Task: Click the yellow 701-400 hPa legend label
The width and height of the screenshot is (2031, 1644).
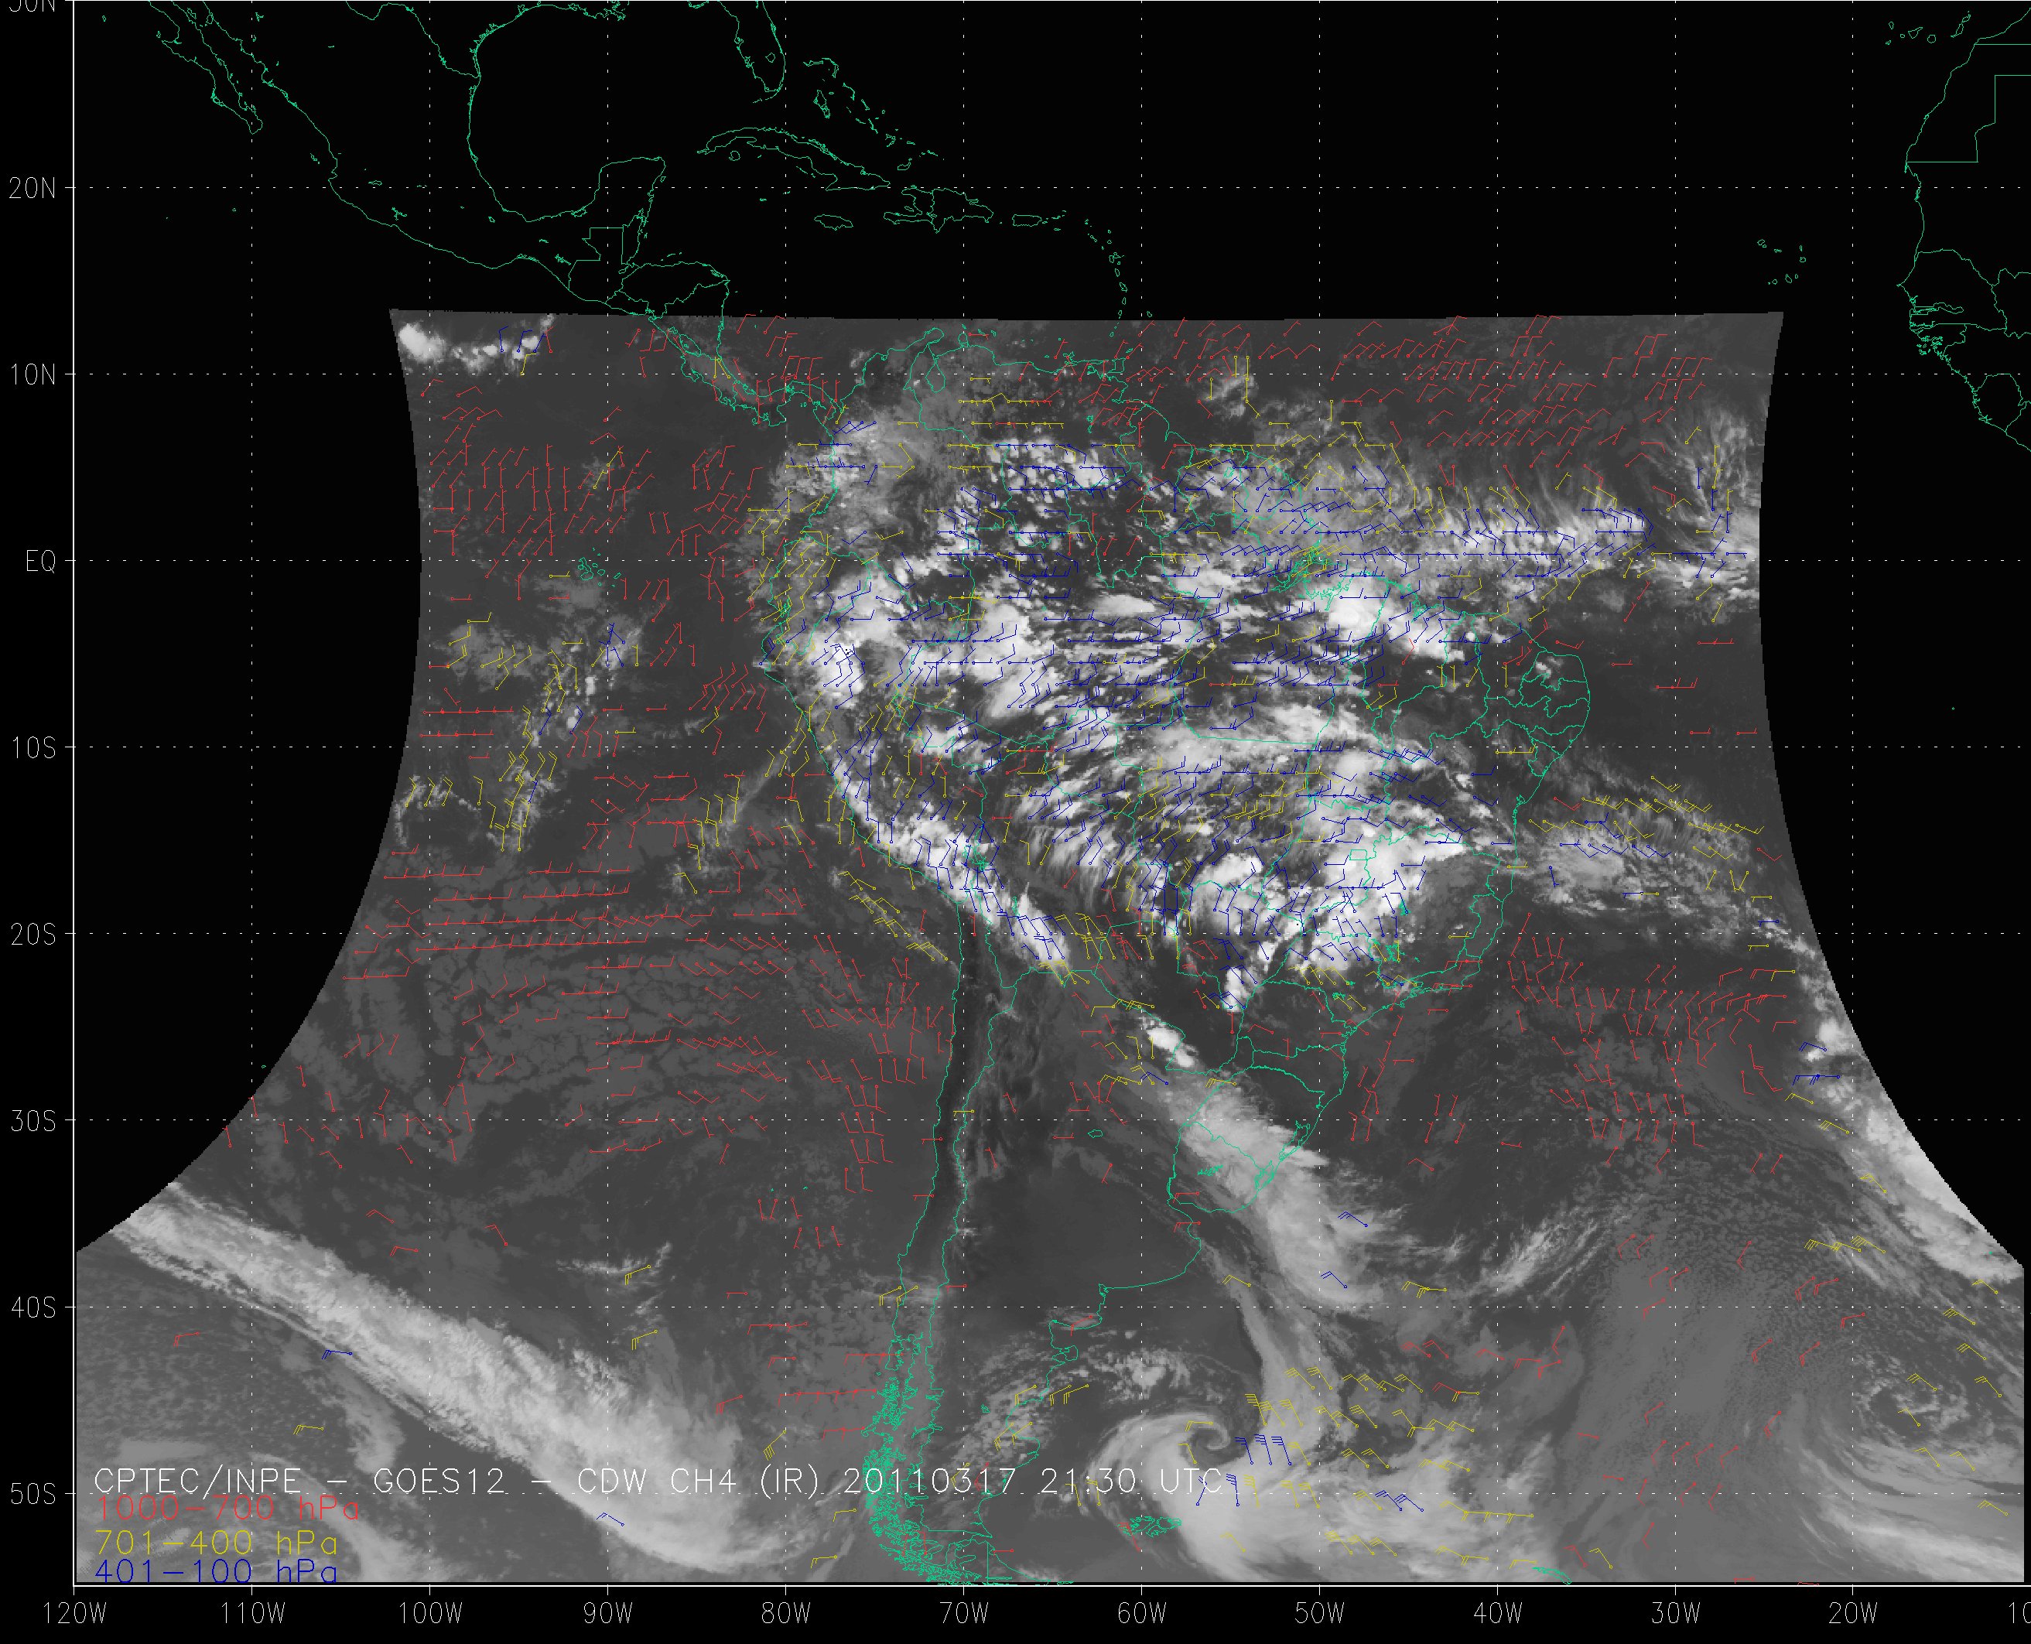Action: [x=216, y=1543]
